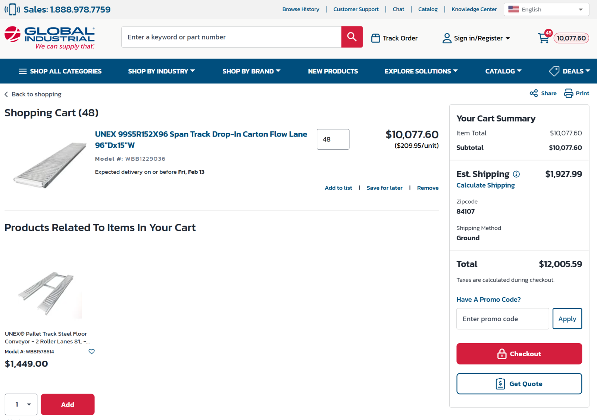The height and width of the screenshot is (420, 597).
Task: Open Shop By Industry menu
Action: [161, 71]
